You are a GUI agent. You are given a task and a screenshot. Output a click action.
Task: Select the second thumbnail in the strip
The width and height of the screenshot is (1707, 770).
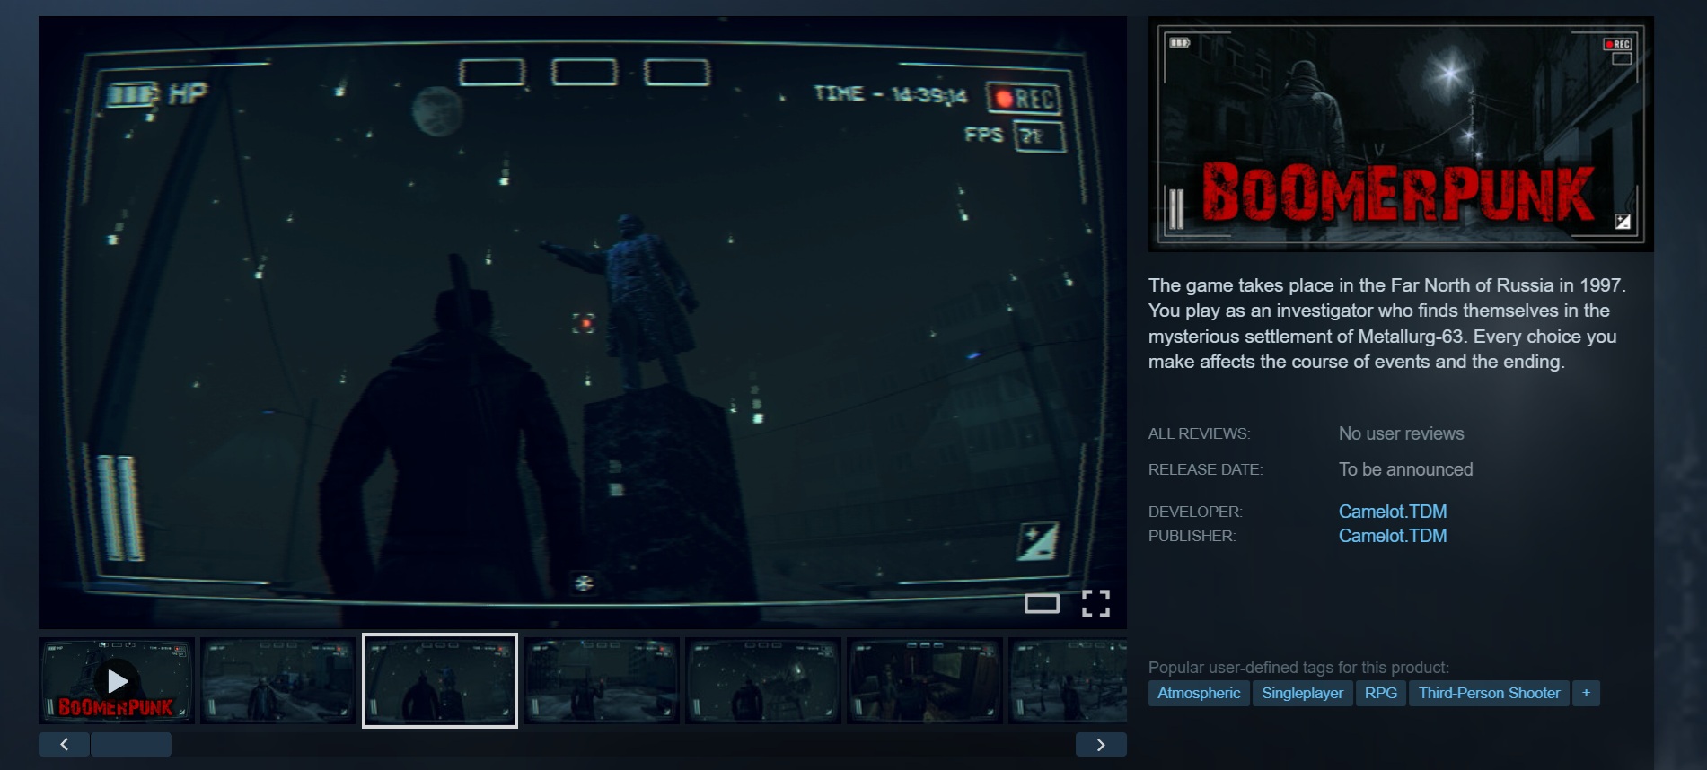click(x=278, y=680)
